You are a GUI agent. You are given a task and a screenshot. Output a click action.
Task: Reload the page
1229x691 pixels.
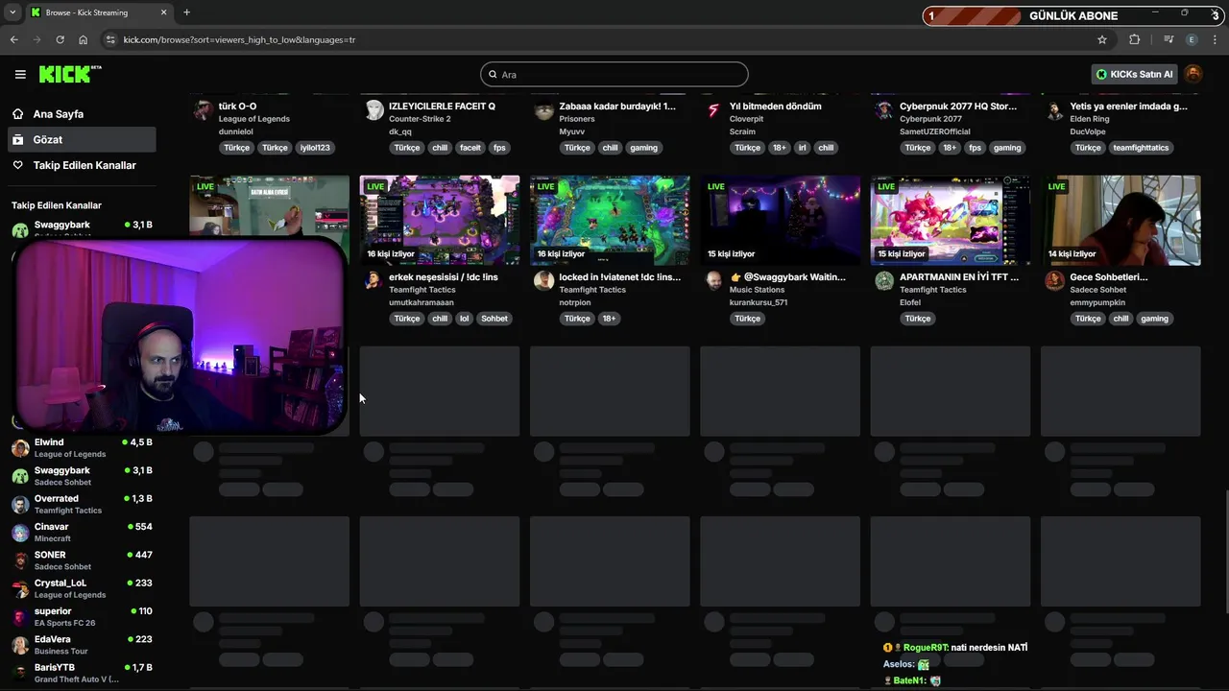60,39
